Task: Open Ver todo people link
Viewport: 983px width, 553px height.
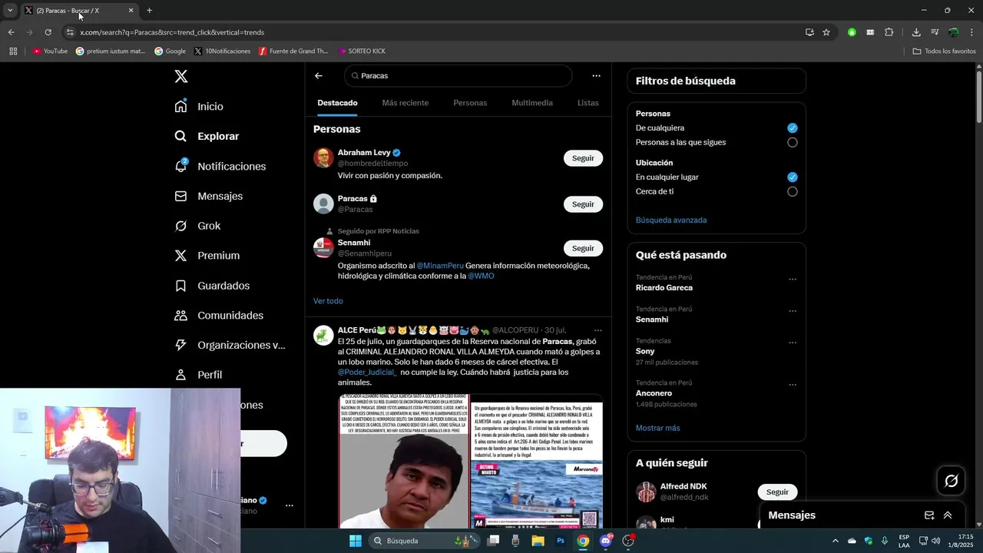Action: tap(328, 301)
